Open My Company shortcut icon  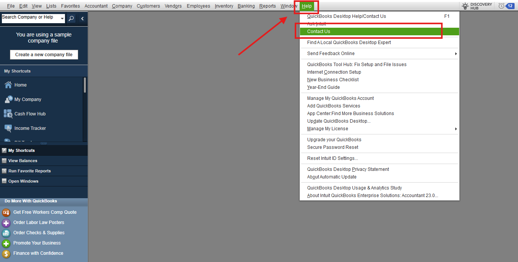8,99
